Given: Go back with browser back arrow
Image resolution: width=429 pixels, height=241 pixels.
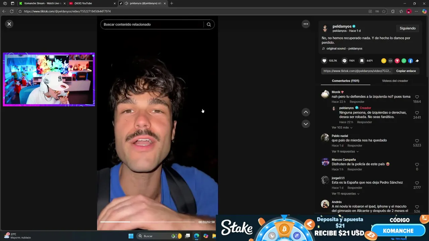Looking at the screenshot, I should coord(4,11).
